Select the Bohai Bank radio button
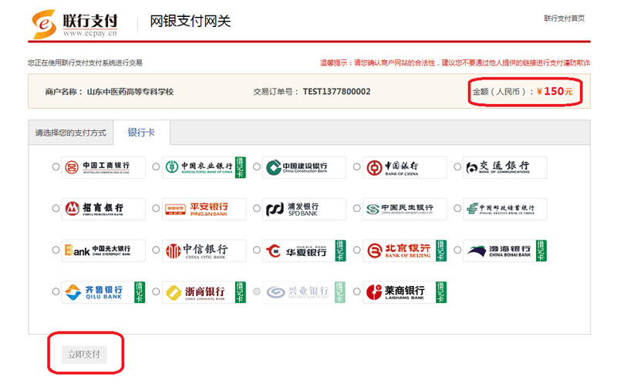 pyautogui.click(x=457, y=250)
